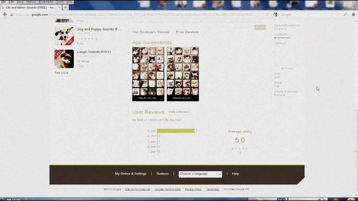Go to browser home page icon
The height and width of the screenshot is (201, 358).
[354, 14]
